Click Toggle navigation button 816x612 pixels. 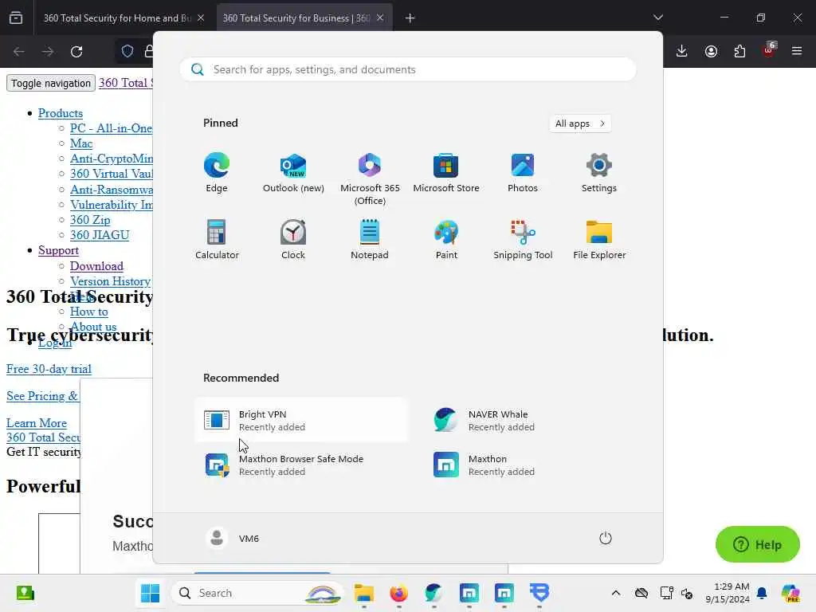[x=50, y=83]
